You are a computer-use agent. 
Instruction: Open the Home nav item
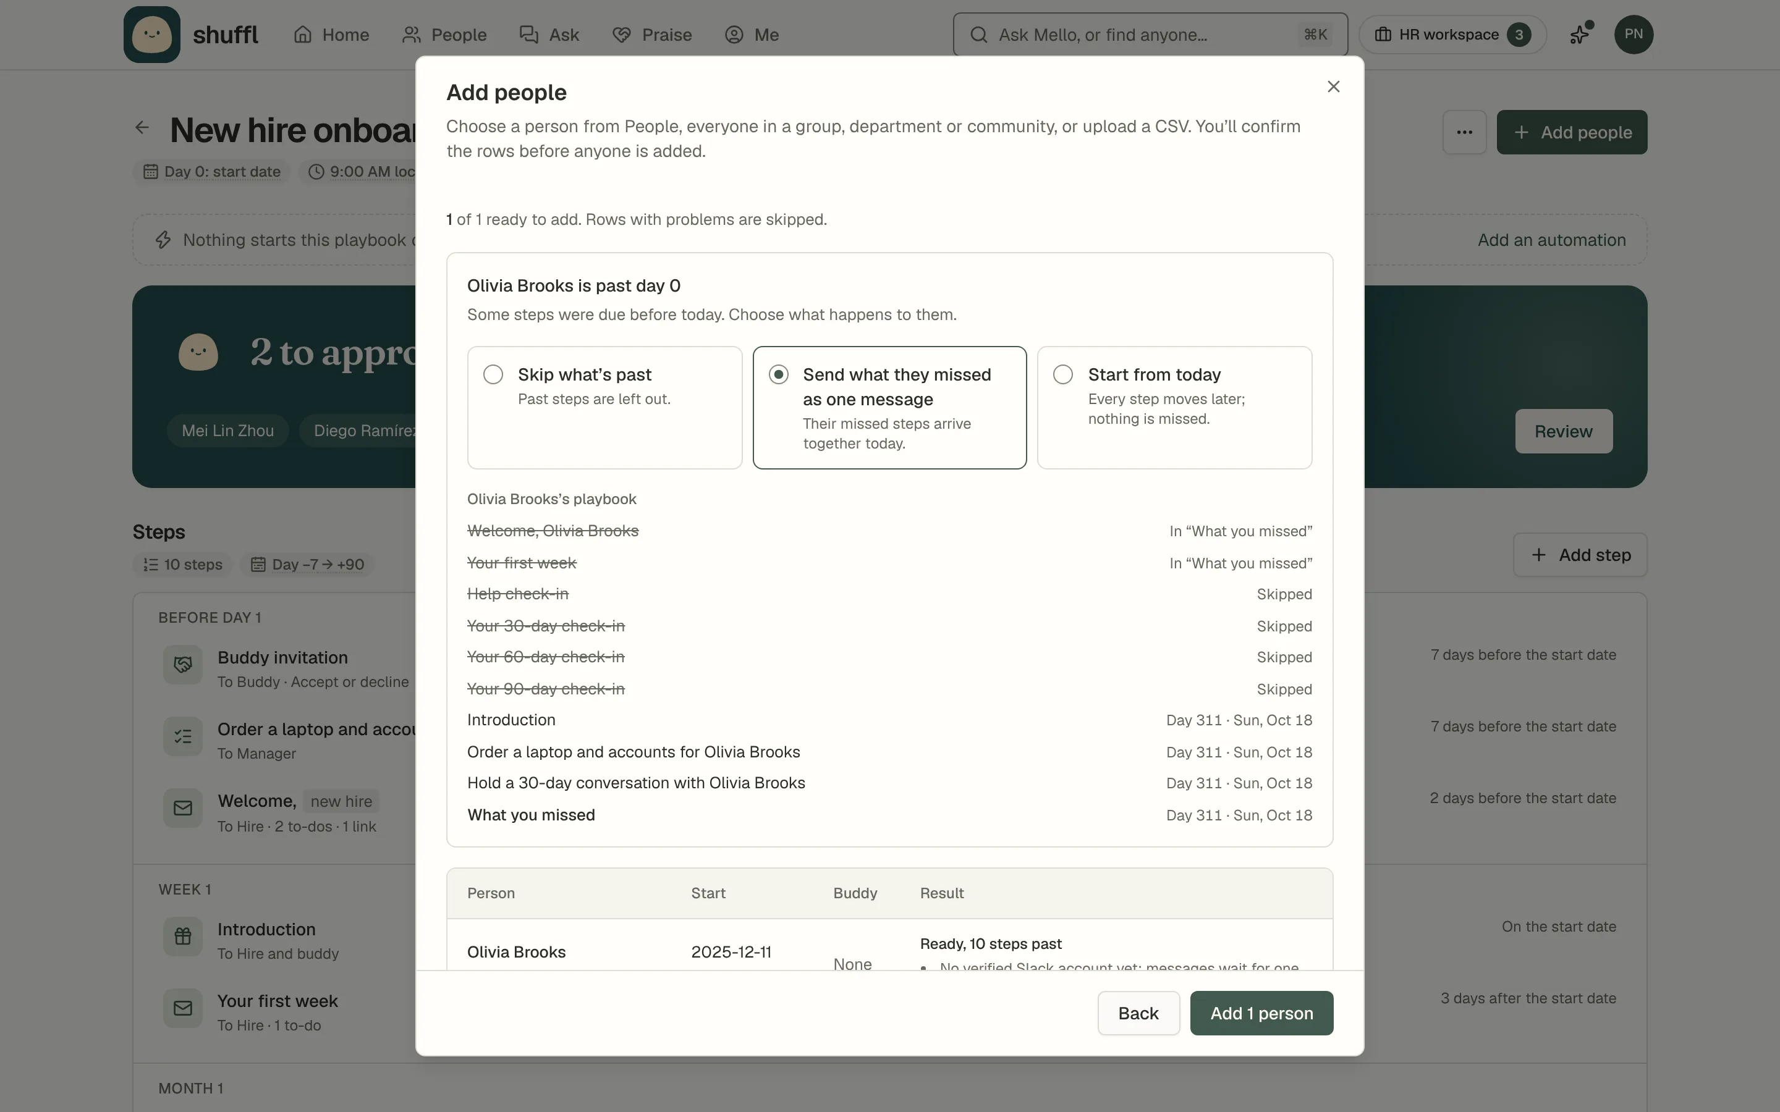click(x=331, y=35)
